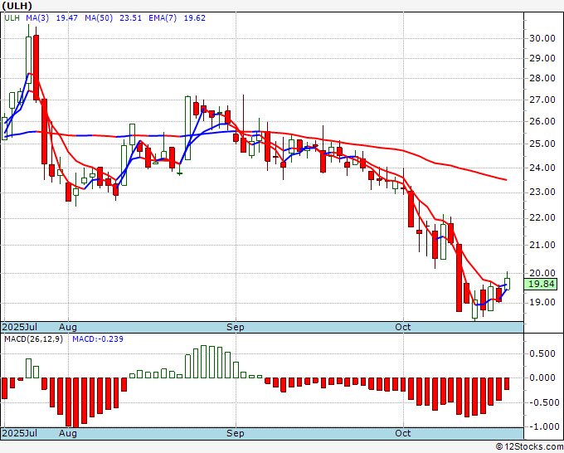Screen dimensions: 564x453
Task: Click the 30.00 price axis label
Action: 542,38
